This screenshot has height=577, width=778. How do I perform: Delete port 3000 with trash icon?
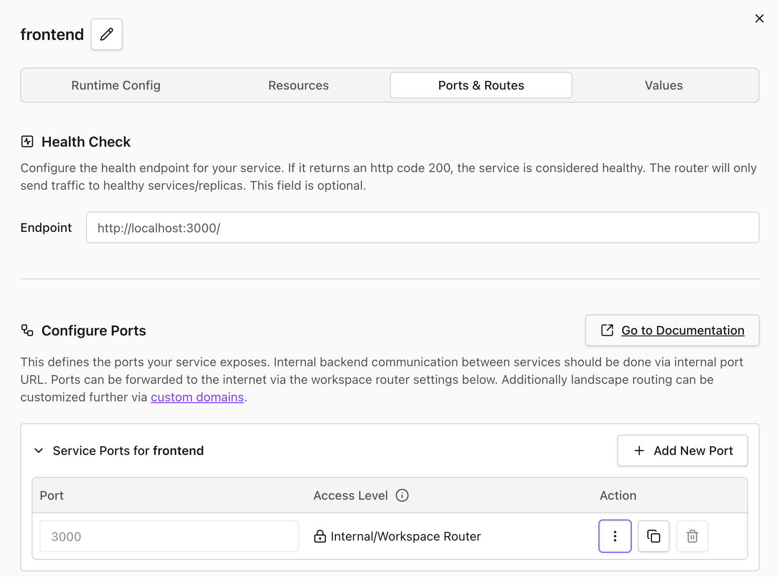(692, 536)
